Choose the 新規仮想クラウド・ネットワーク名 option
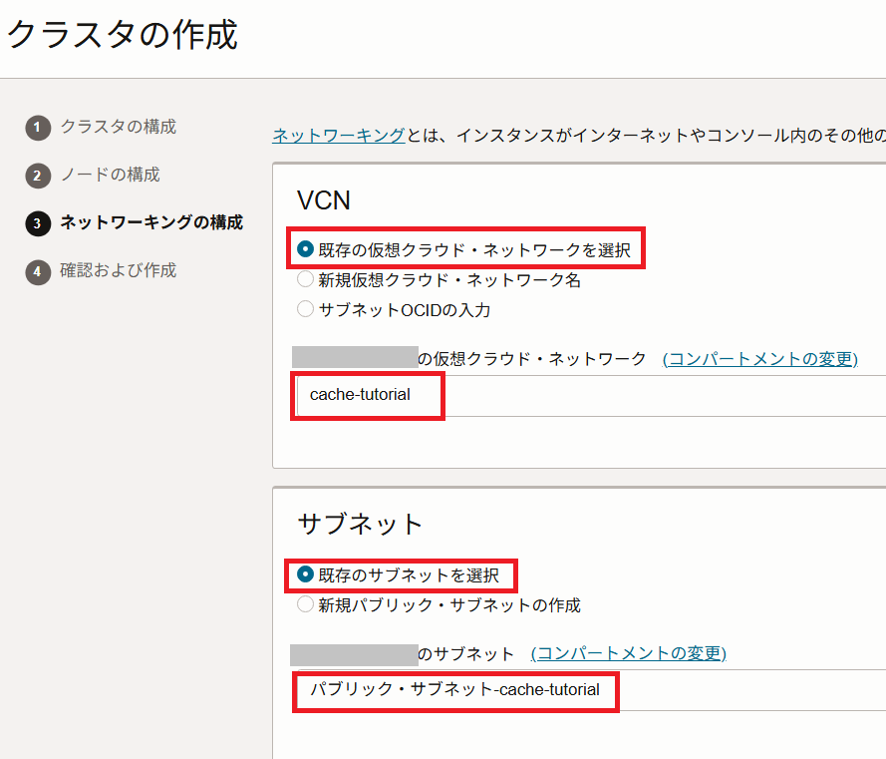Image resolution: width=886 pixels, height=759 pixels. [x=306, y=280]
